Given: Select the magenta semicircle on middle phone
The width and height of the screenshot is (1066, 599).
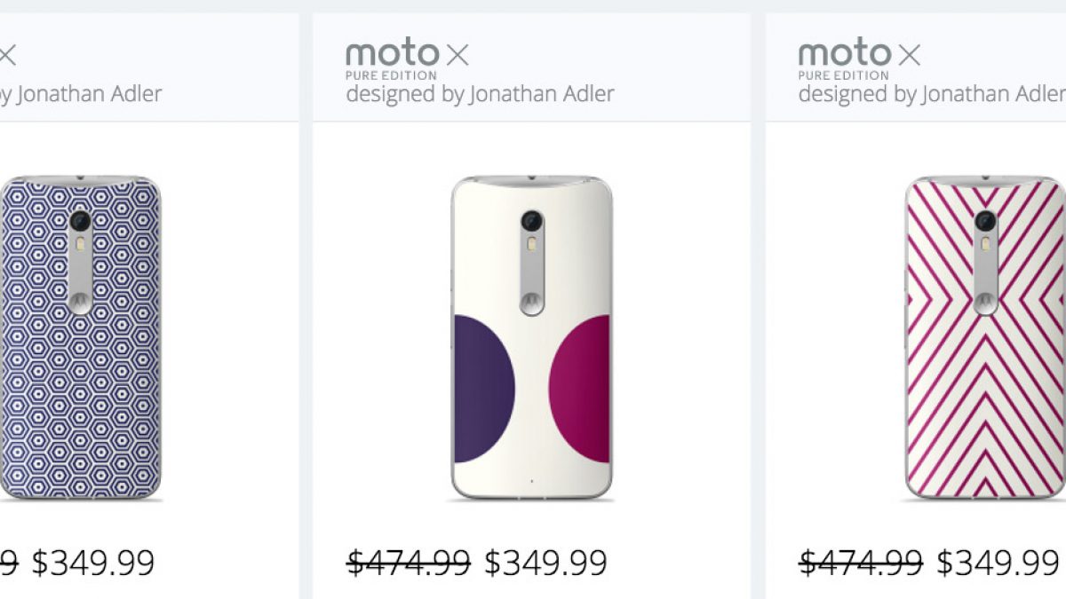Looking at the screenshot, I should pos(580,389).
